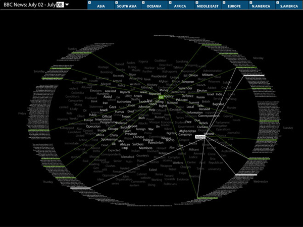Select the word 'Presidential'

pyautogui.click(x=159, y=76)
